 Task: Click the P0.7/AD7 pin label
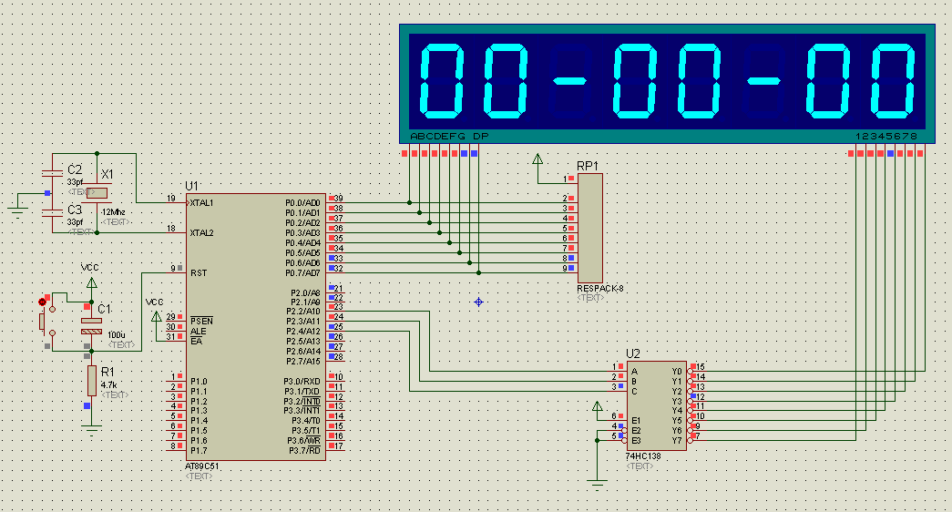pyautogui.click(x=302, y=272)
